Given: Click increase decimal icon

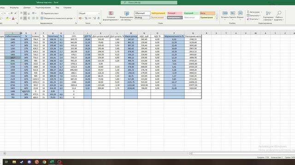Looking at the screenshot, I should (x=94, y=18).
